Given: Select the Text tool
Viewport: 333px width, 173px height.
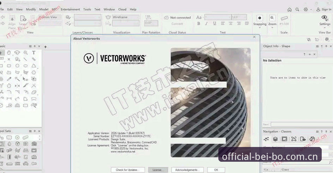Looking at the screenshot, I should point(34,52).
